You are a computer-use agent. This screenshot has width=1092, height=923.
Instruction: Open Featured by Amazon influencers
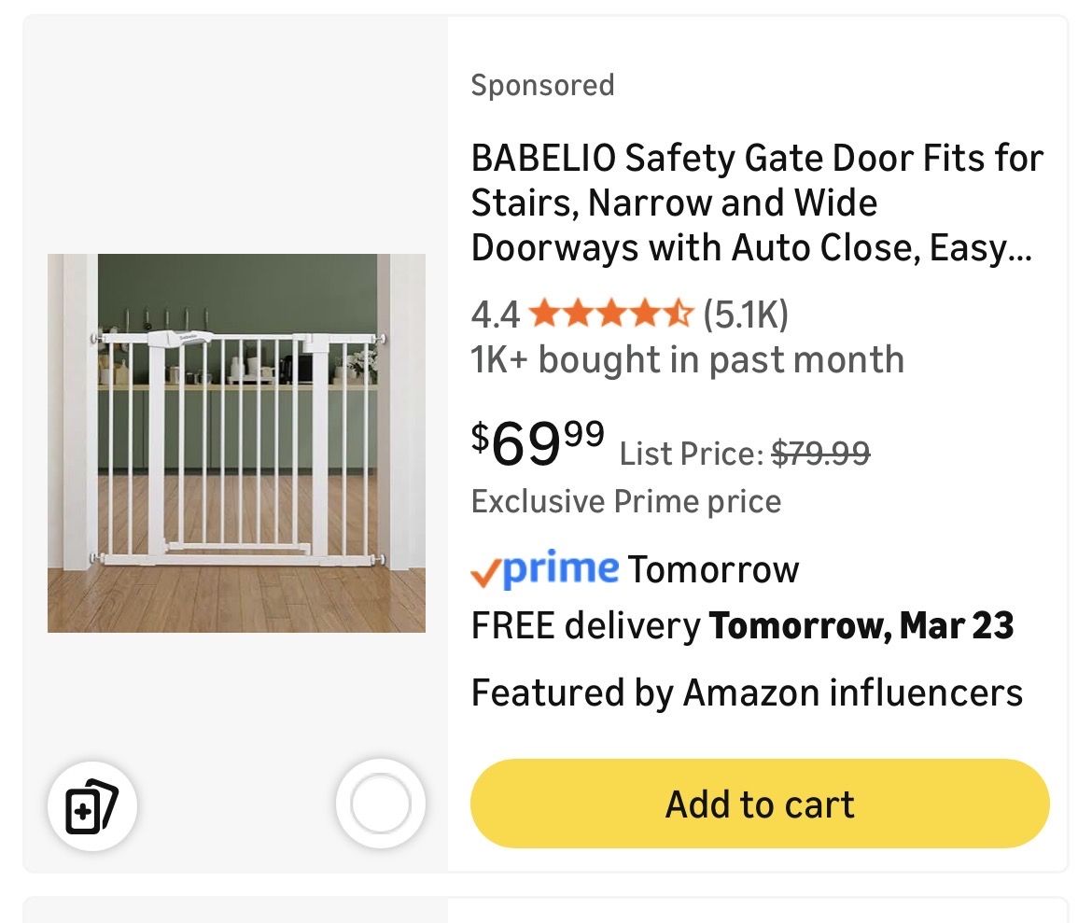pos(747,693)
